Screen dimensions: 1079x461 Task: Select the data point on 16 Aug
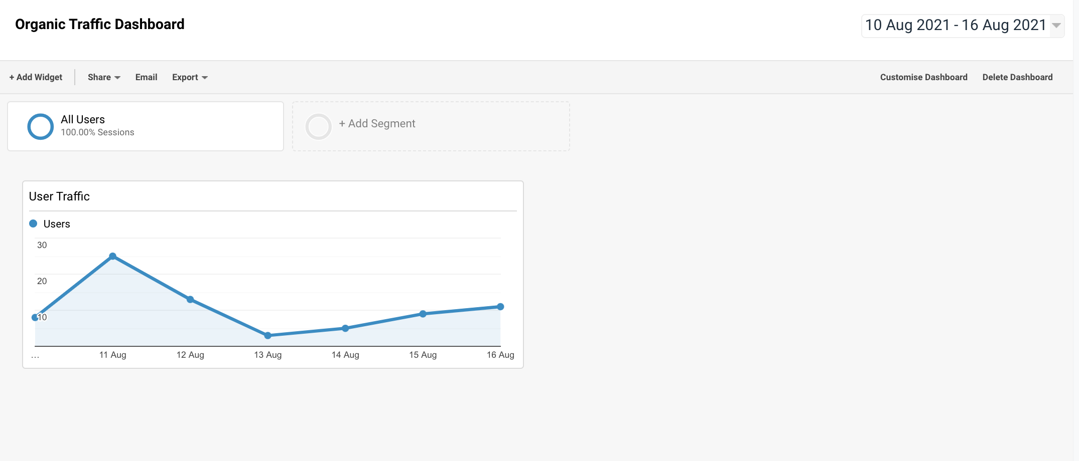point(500,306)
